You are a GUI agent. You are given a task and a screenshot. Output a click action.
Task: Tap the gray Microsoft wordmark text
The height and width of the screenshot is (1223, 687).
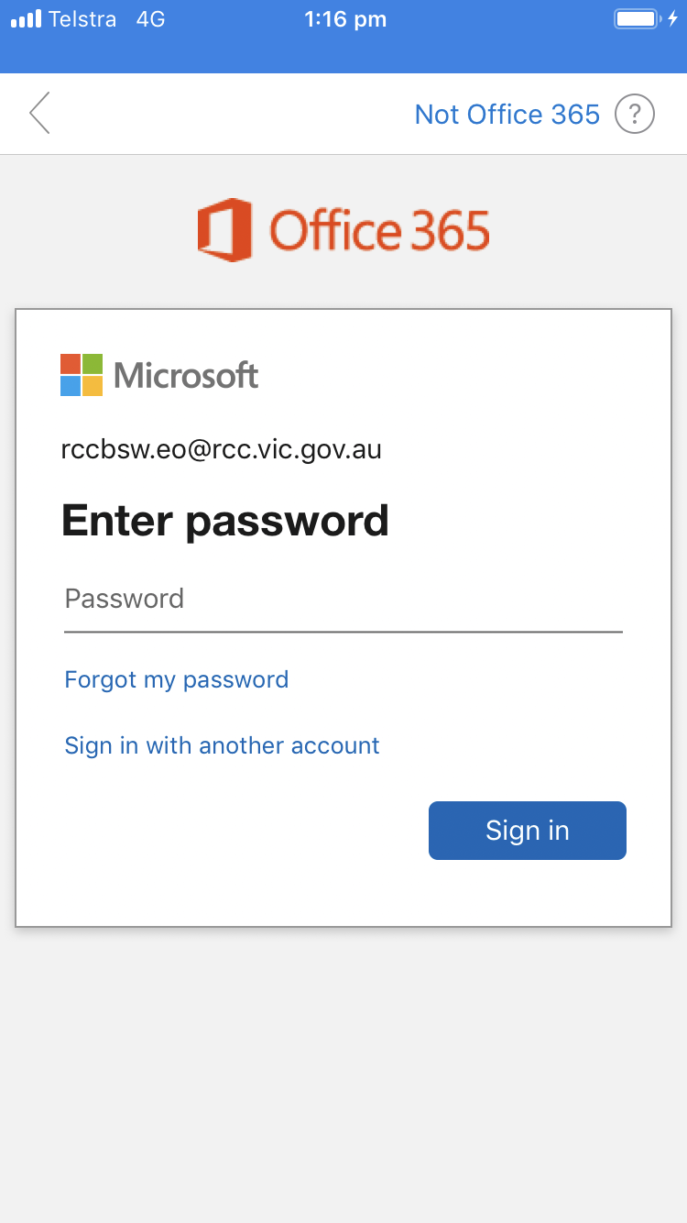[x=186, y=375]
